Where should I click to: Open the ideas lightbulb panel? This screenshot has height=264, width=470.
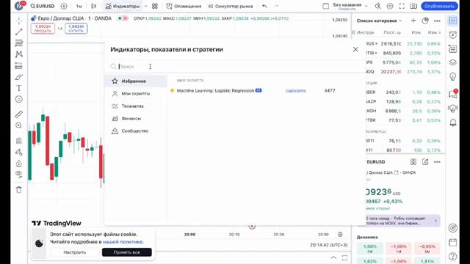453,76
